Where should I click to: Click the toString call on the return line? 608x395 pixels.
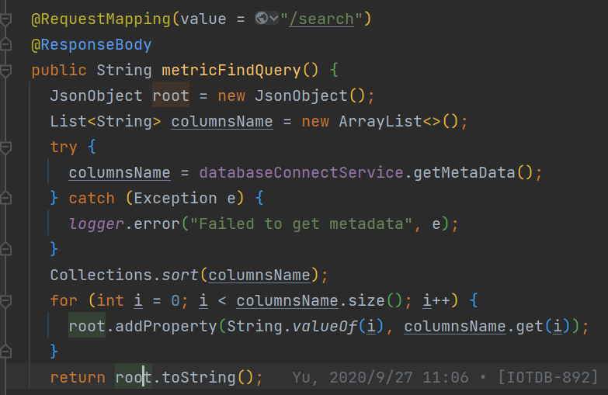[x=199, y=377]
